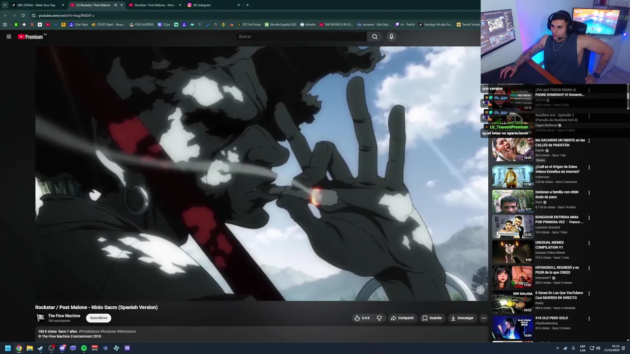Open the Compartir share dialog

[x=402, y=318]
